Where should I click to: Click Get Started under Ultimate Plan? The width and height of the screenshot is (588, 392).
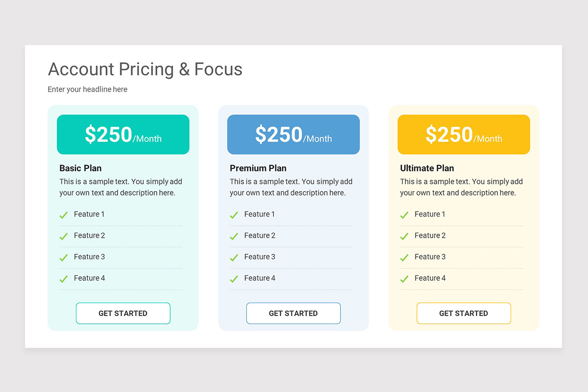464,313
